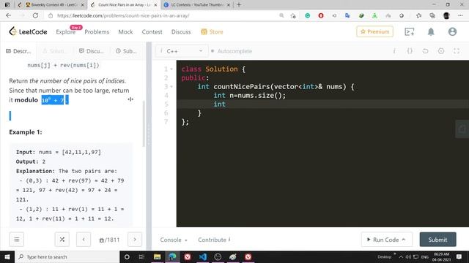The image size is (469, 263).
Task: Submit the solution
Action: (x=437, y=240)
